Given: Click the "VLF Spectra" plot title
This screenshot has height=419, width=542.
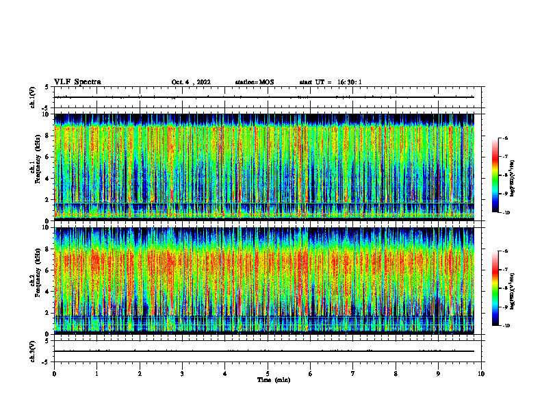Looking at the screenshot, I should pyautogui.click(x=77, y=82).
